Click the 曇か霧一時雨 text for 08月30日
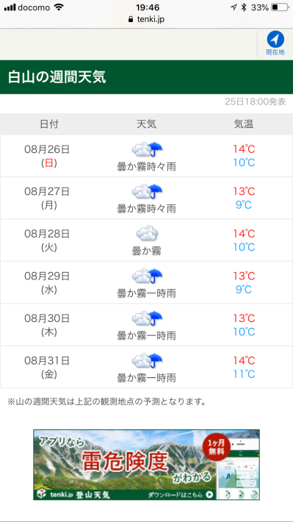The height and width of the screenshot is (522, 293). pyautogui.click(x=147, y=336)
